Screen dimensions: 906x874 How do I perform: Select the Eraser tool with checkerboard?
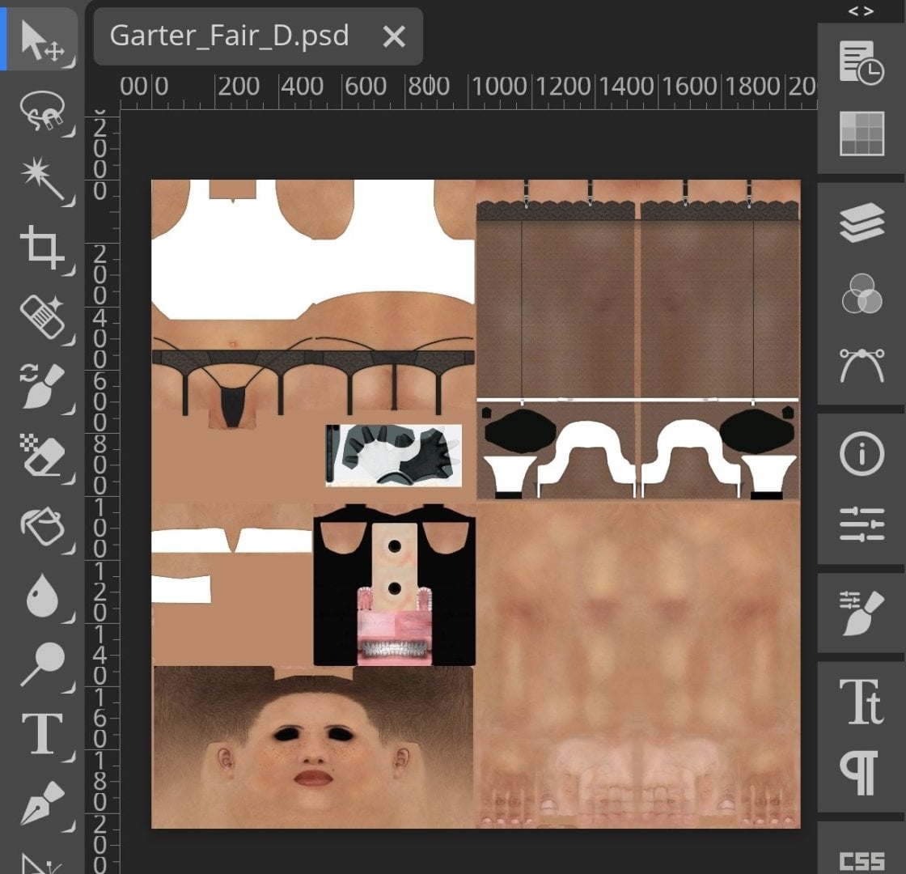[42, 456]
